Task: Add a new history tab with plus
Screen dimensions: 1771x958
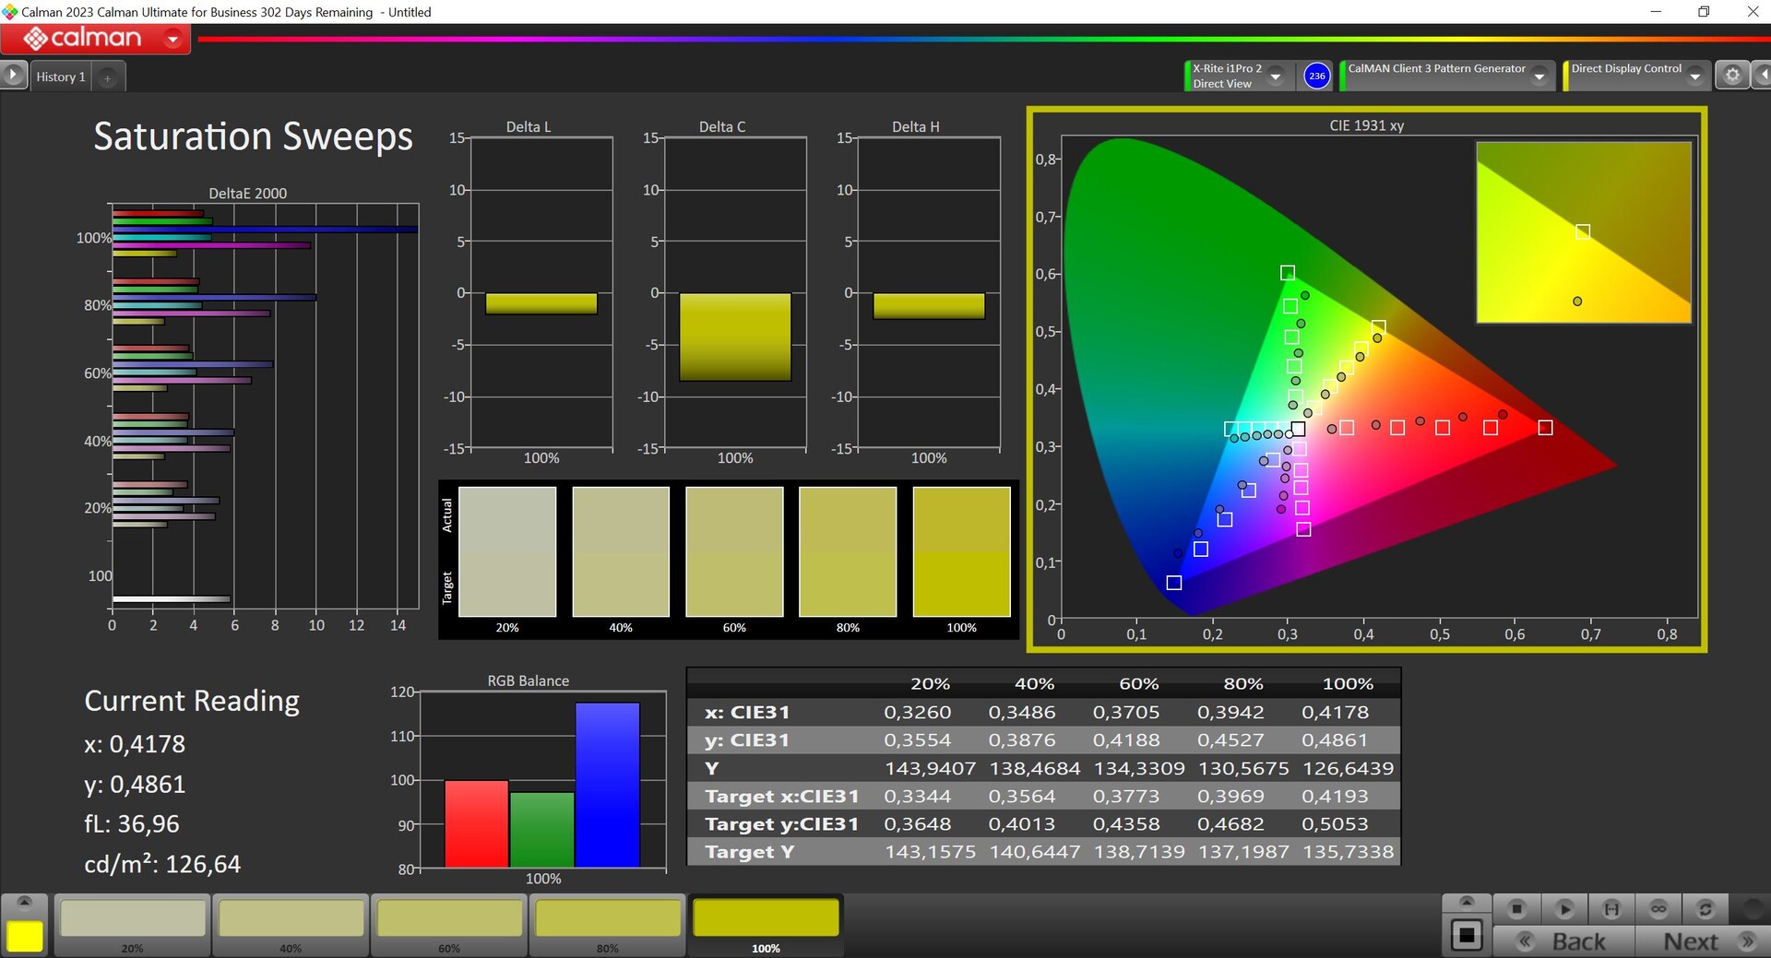Action: tap(107, 78)
